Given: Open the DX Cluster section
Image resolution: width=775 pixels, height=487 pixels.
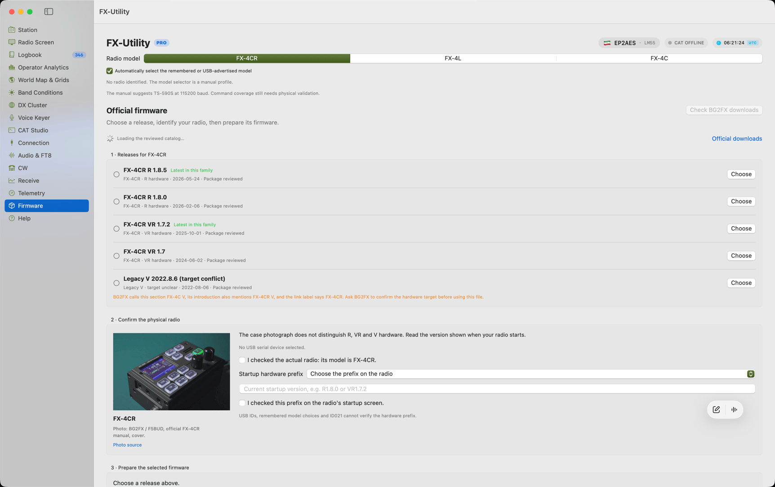Looking at the screenshot, I should tap(47, 105).
